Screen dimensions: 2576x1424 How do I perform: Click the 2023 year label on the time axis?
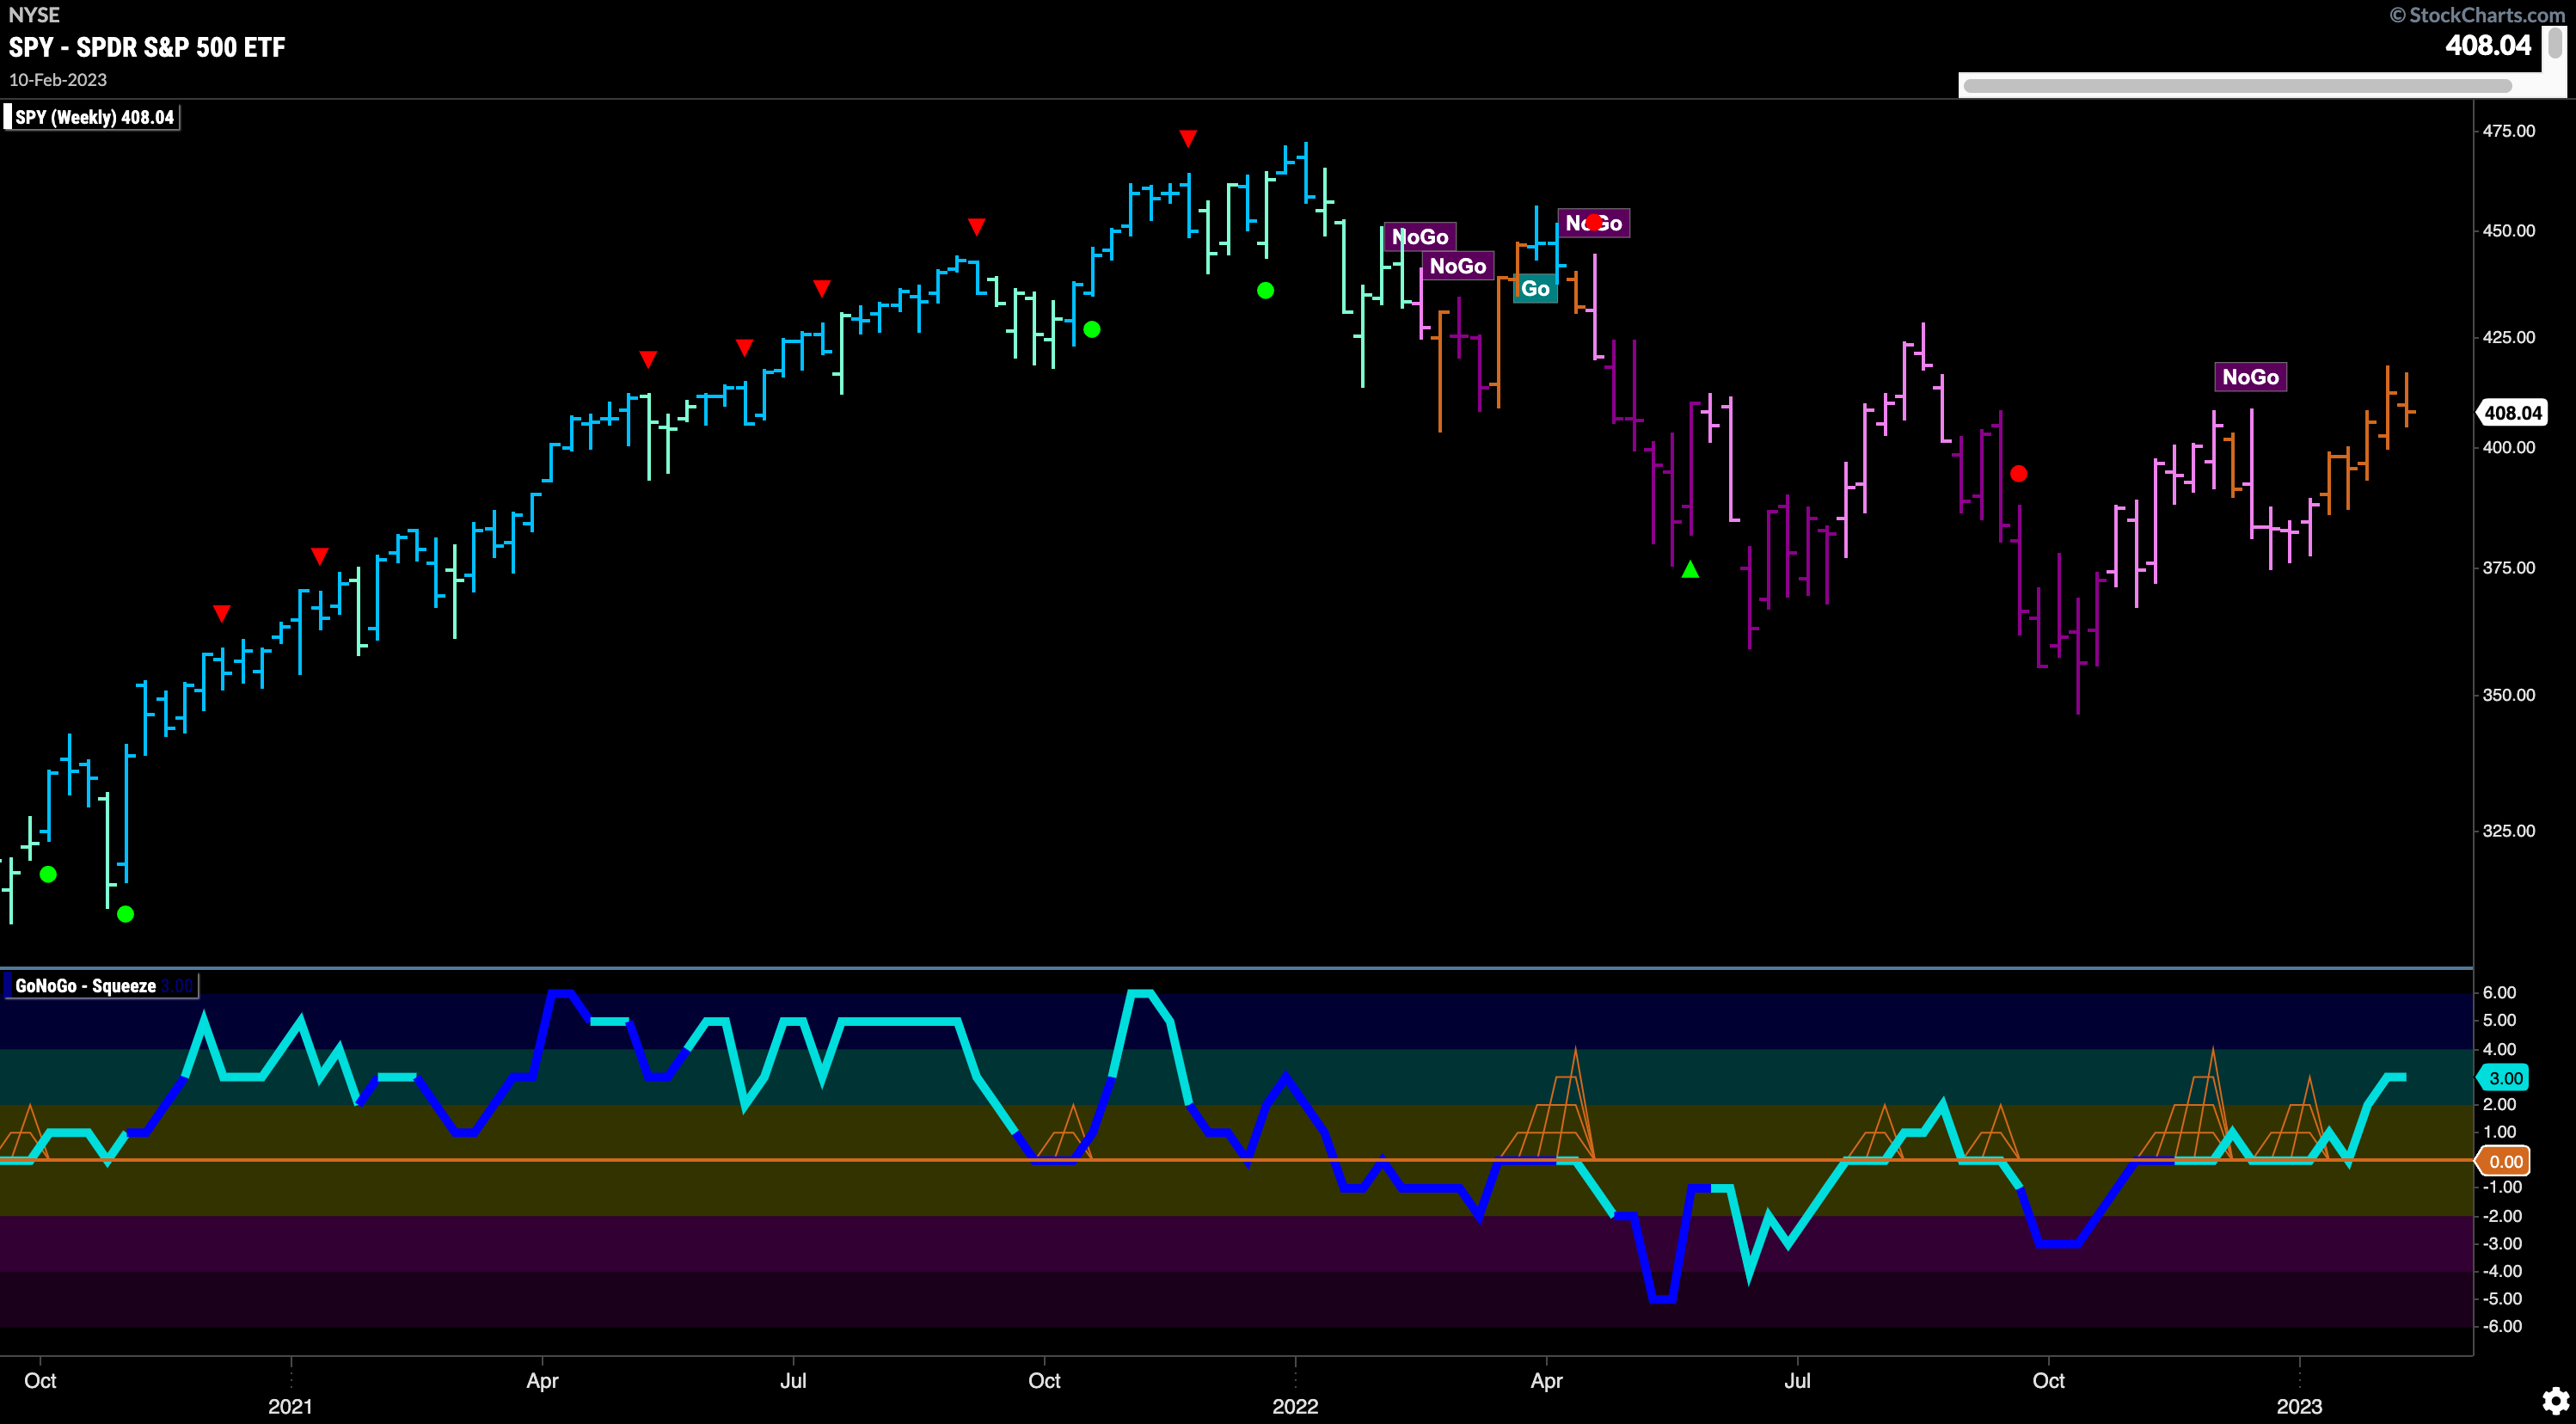[x=2299, y=1406]
